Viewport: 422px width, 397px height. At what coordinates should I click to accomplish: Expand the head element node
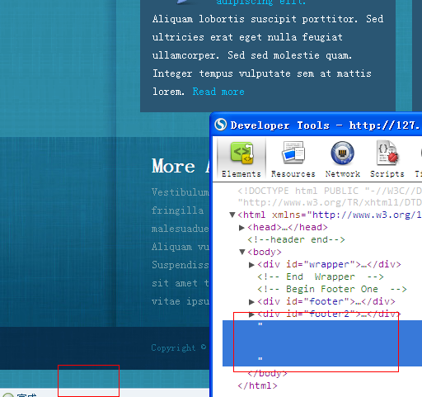241,227
